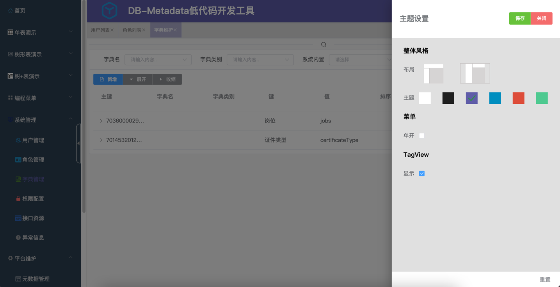Open 用户管理 from the sidebar
Image resolution: width=560 pixels, height=287 pixels.
point(33,140)
